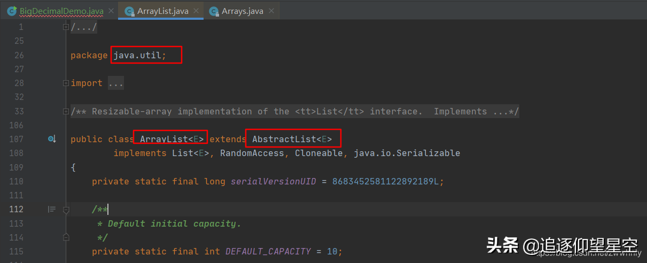Collapse the doc comment starting on line 112
Screen dimensions: 647x263
pyautogui.click(x=66, y=210)
